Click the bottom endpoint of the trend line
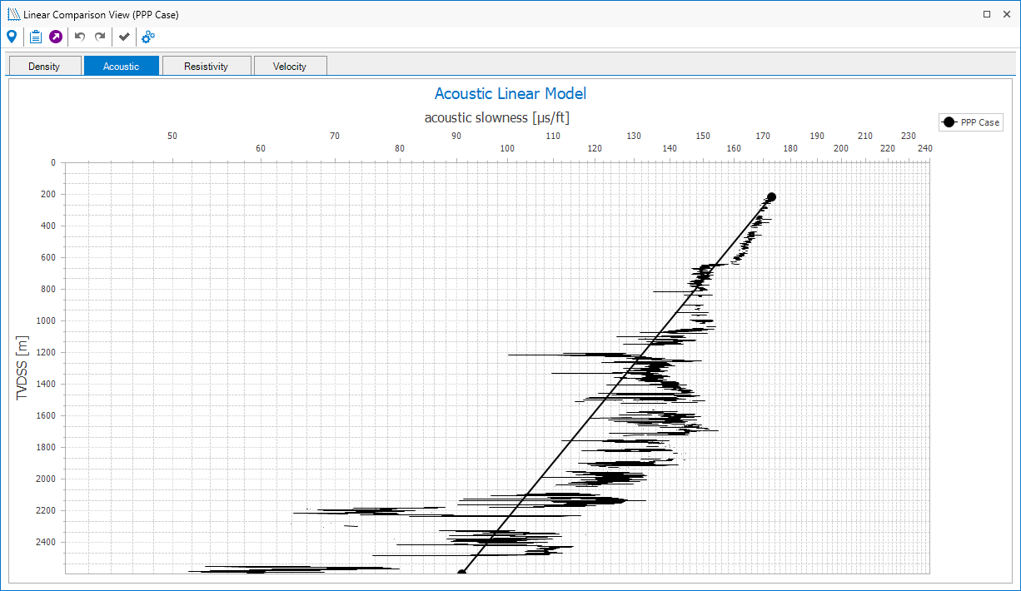Viewport: 1021px width, 591px height. click(461, 572)
